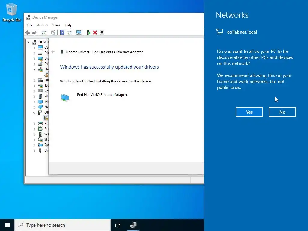Viewport: 308px width, 231px height.
Task: Expand the Computer category chevron
Action: (x=34, y=48)
